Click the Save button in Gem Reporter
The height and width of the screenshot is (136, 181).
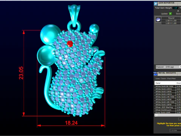[178, 14]
